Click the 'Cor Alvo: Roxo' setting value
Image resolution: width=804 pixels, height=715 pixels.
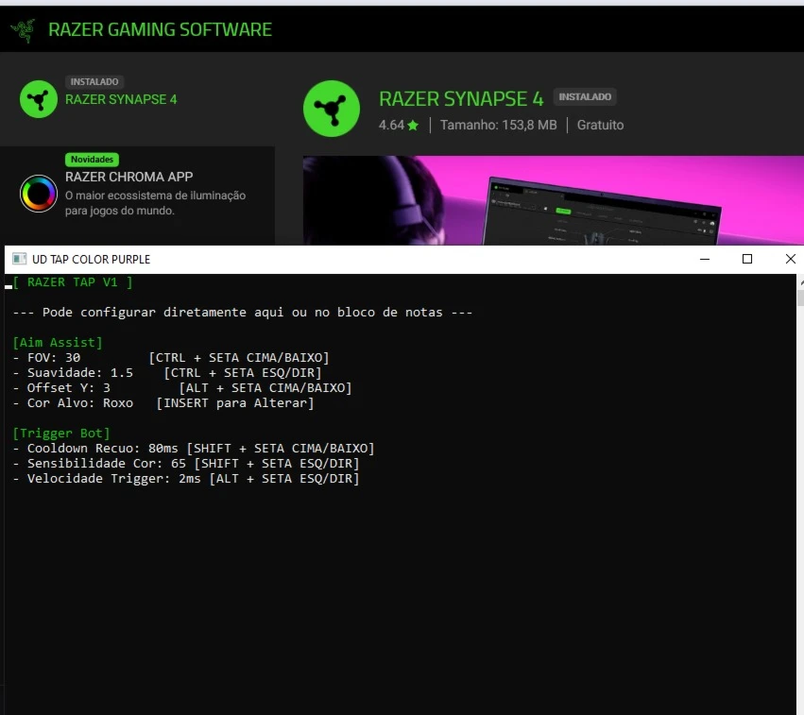tap(80, 403)
